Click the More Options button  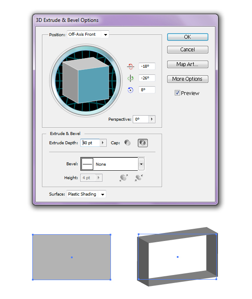[x=187, y=79]
